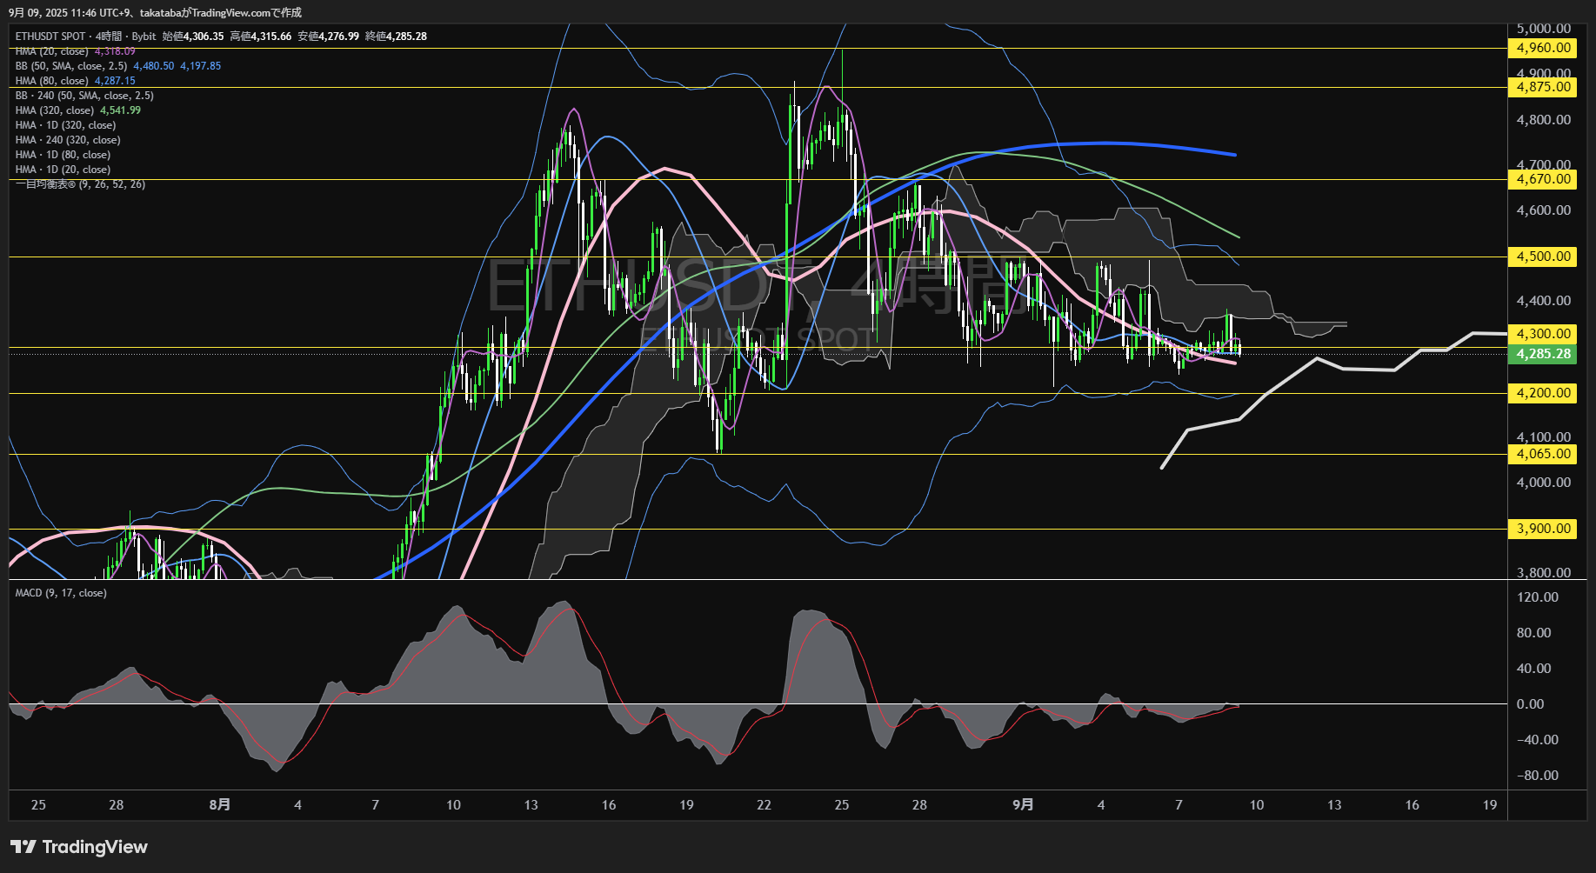This screenshot has height=873, width=1596.
Task: Select the BB (50, SMA, close, 2.5) legend
Action: click(x=71, y=66)
